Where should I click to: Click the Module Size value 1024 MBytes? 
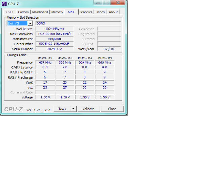click(55, 29)
